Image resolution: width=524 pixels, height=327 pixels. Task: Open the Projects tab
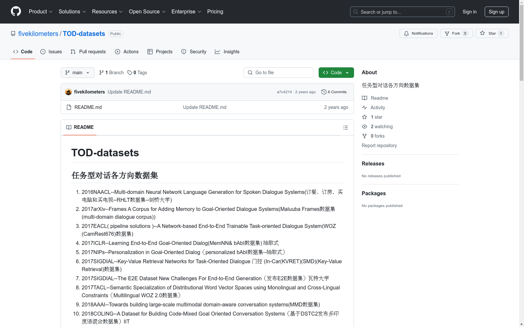click(160, 52)
